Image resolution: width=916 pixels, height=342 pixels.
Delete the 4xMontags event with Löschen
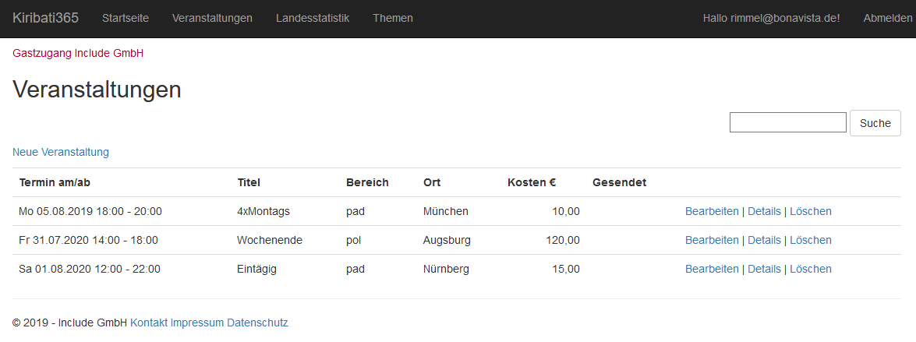pyautogui.click(x=810, y=211)
